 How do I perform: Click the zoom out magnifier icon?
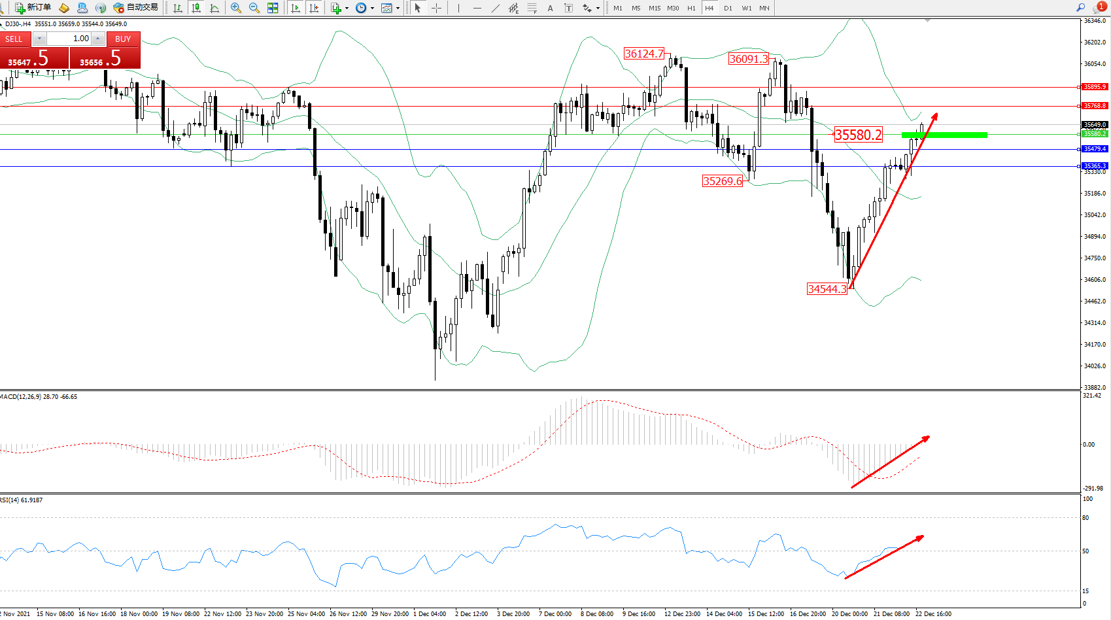coord(254,8)
